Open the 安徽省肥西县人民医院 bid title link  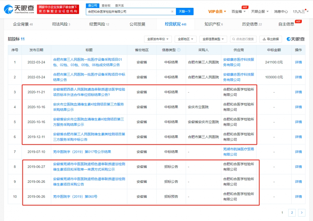tap(89, 92)
